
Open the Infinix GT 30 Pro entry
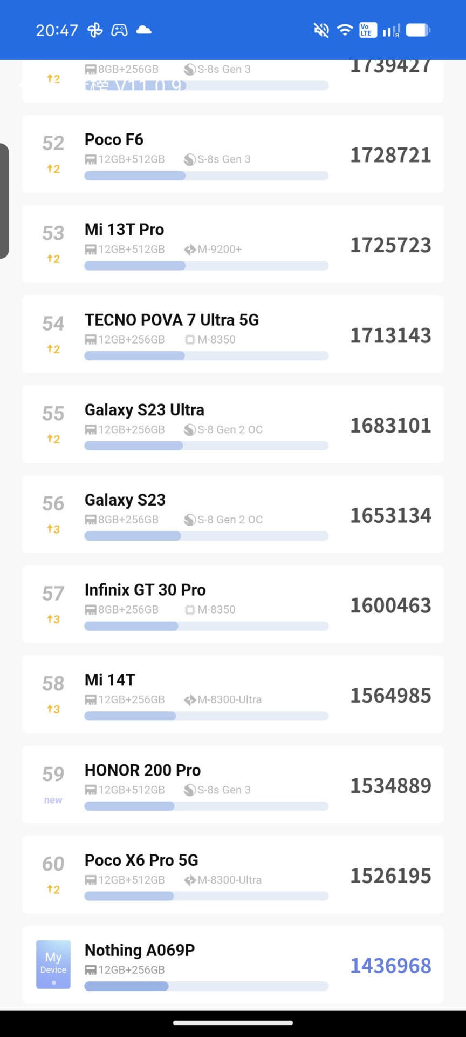[x=232, y=604]
